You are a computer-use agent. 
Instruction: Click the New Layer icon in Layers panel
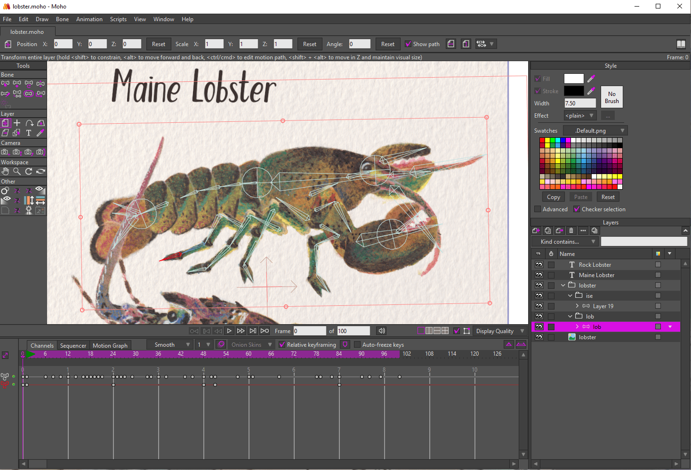coord(536,231)
